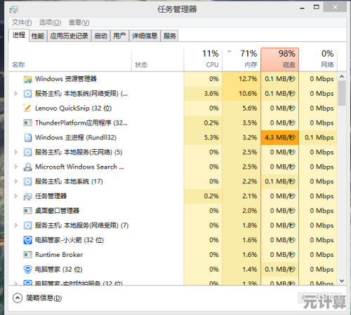This screenshot has width=351, height=315.
Task: Click the 电脑管家-小火箭 shield icon
Action: 27,240
